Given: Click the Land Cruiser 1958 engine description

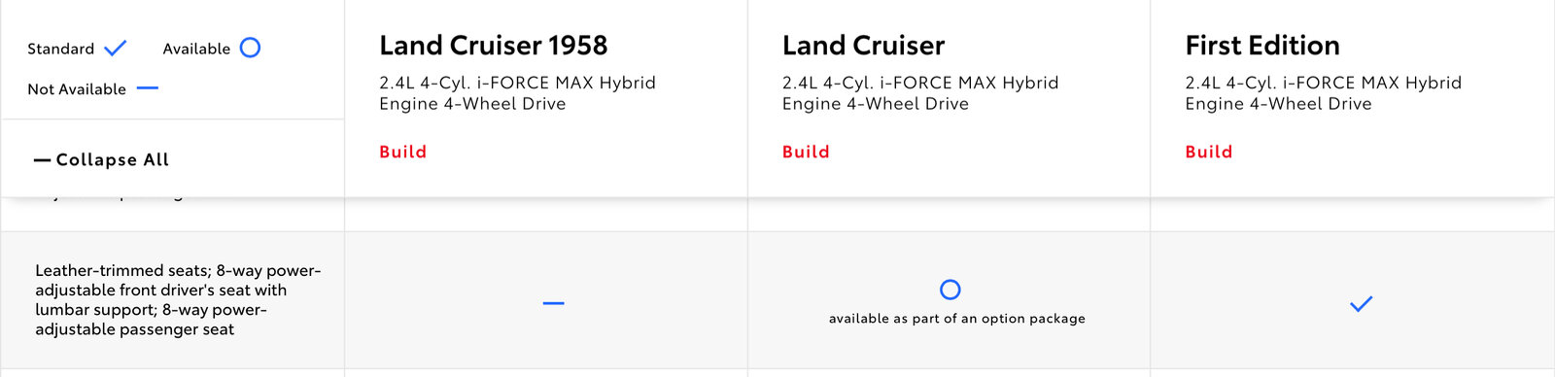Looking at the screenshot, I should 518,93.
